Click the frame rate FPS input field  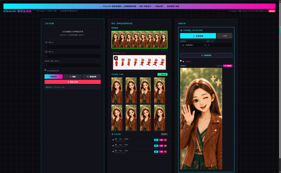[219, 45]
